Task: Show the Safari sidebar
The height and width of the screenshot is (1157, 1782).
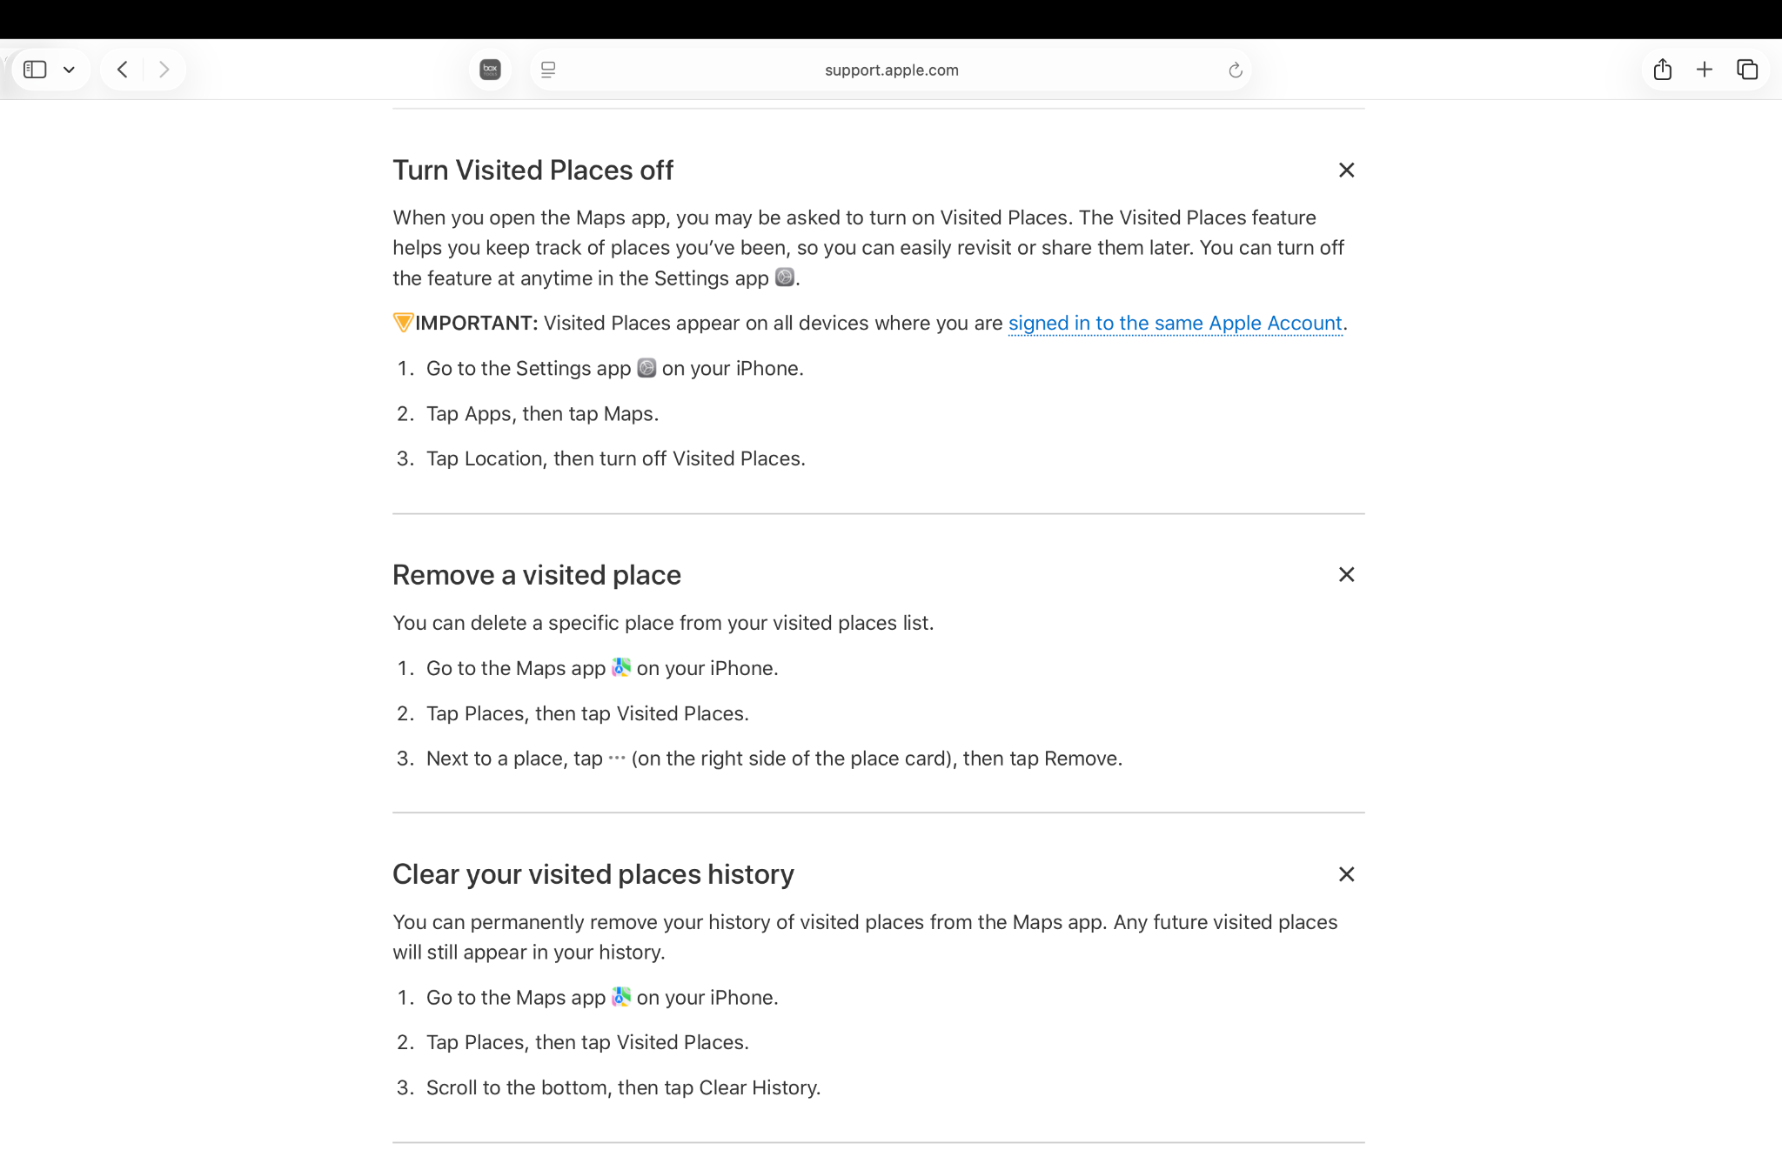Action: tap(35, 70)
